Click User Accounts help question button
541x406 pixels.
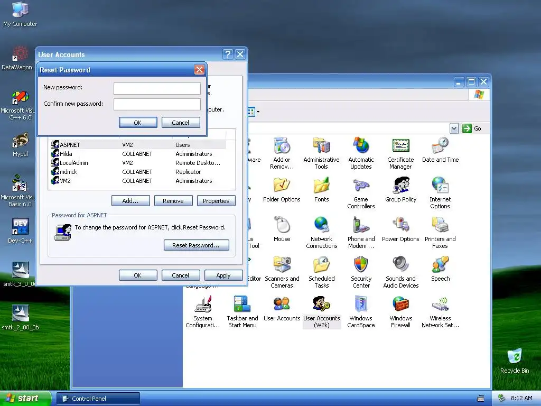(228, 54)
